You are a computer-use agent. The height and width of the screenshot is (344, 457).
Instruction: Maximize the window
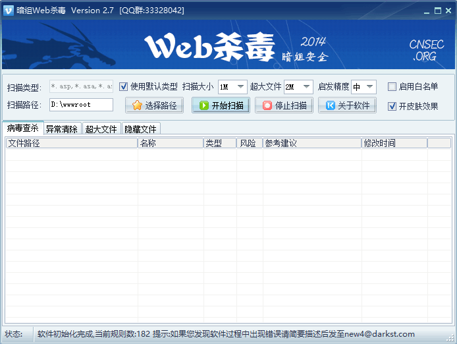(438, 11)
